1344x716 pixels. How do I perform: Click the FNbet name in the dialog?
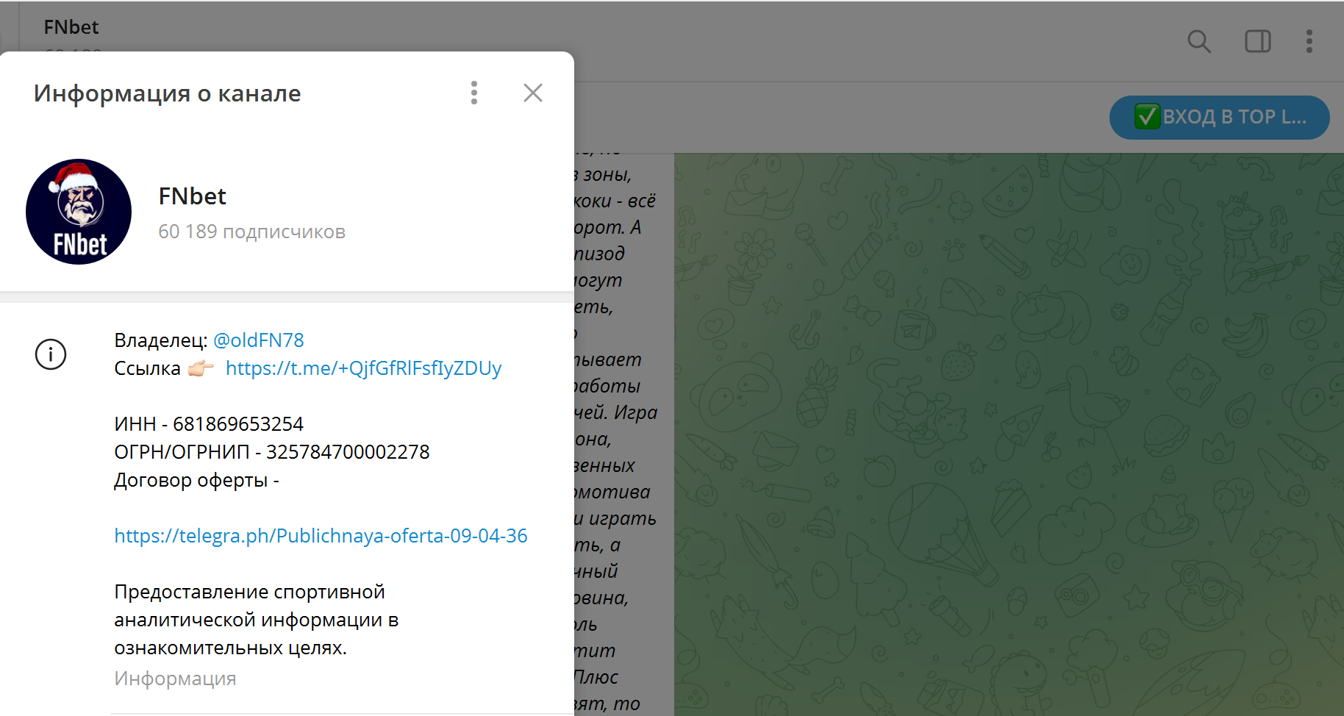click(x=192, y=196)
